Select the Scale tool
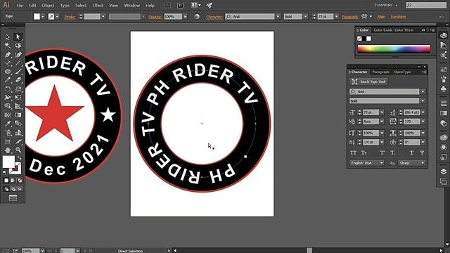 point(18,89)
